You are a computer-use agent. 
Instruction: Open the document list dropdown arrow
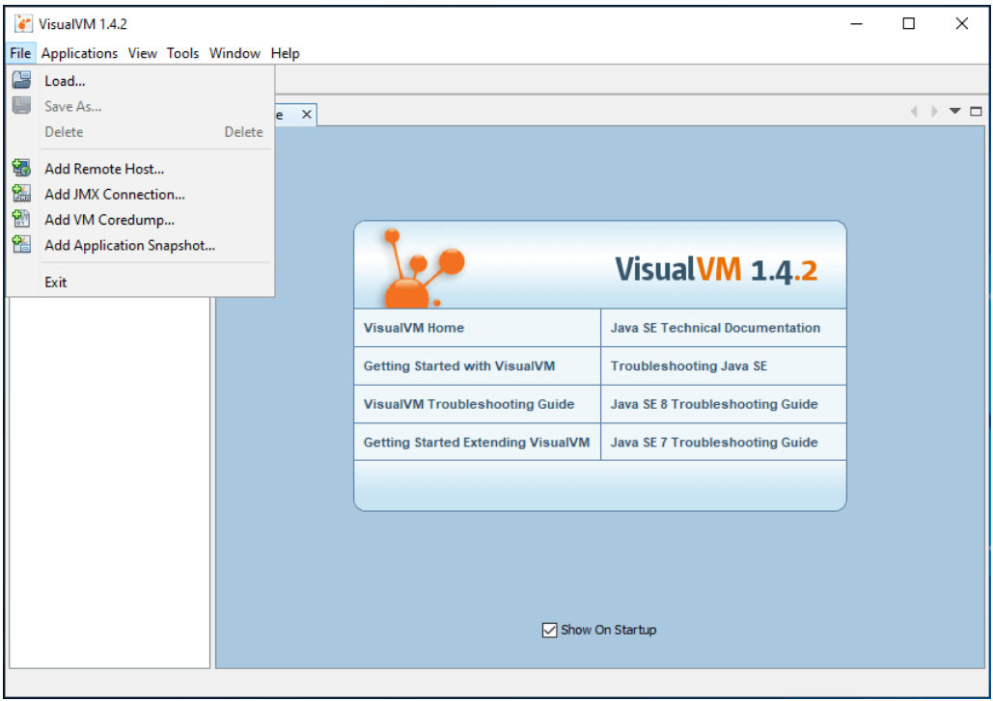click(955, 111)
